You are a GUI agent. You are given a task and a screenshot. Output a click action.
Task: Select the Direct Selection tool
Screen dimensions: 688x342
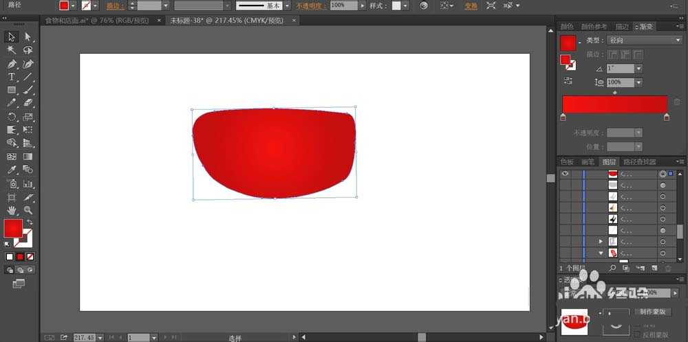28,36
